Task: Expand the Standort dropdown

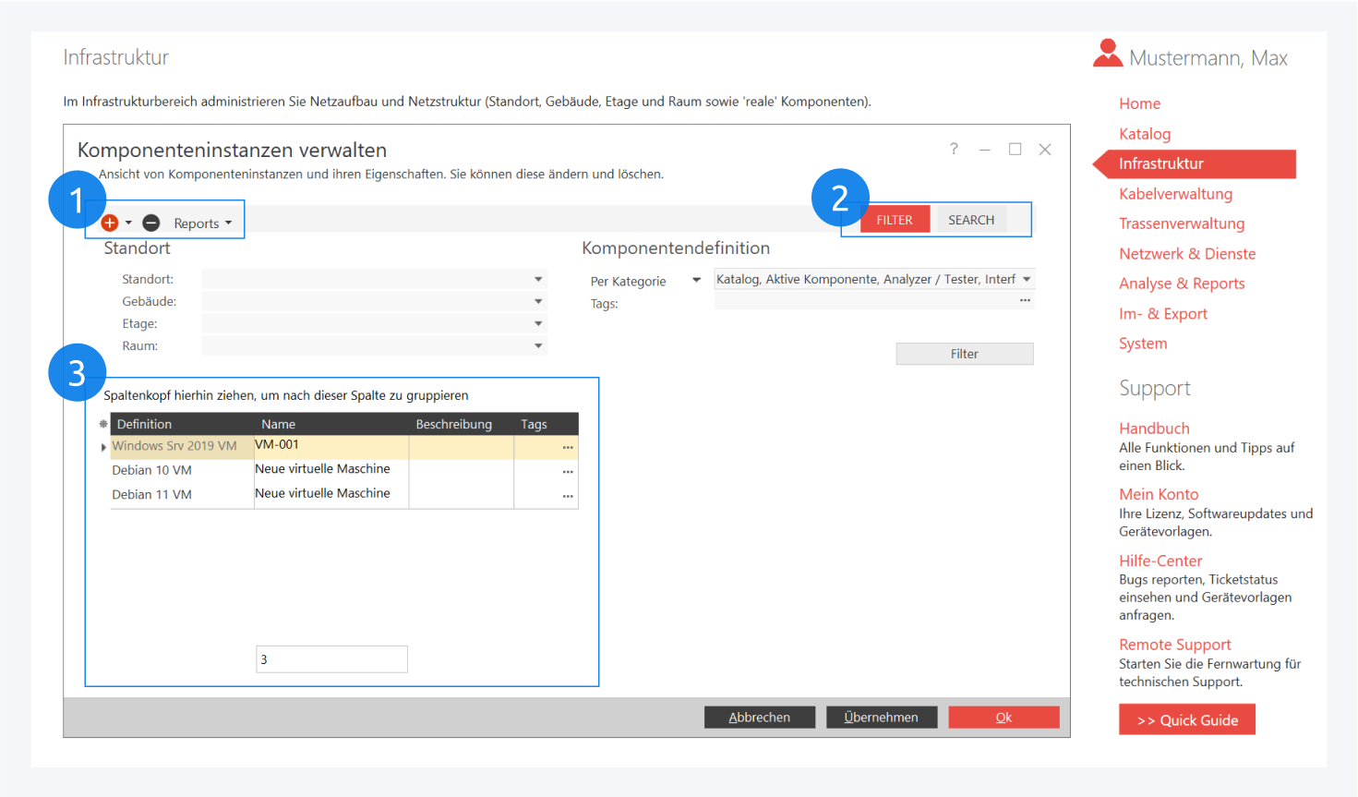Action: [x=538, y=279]
